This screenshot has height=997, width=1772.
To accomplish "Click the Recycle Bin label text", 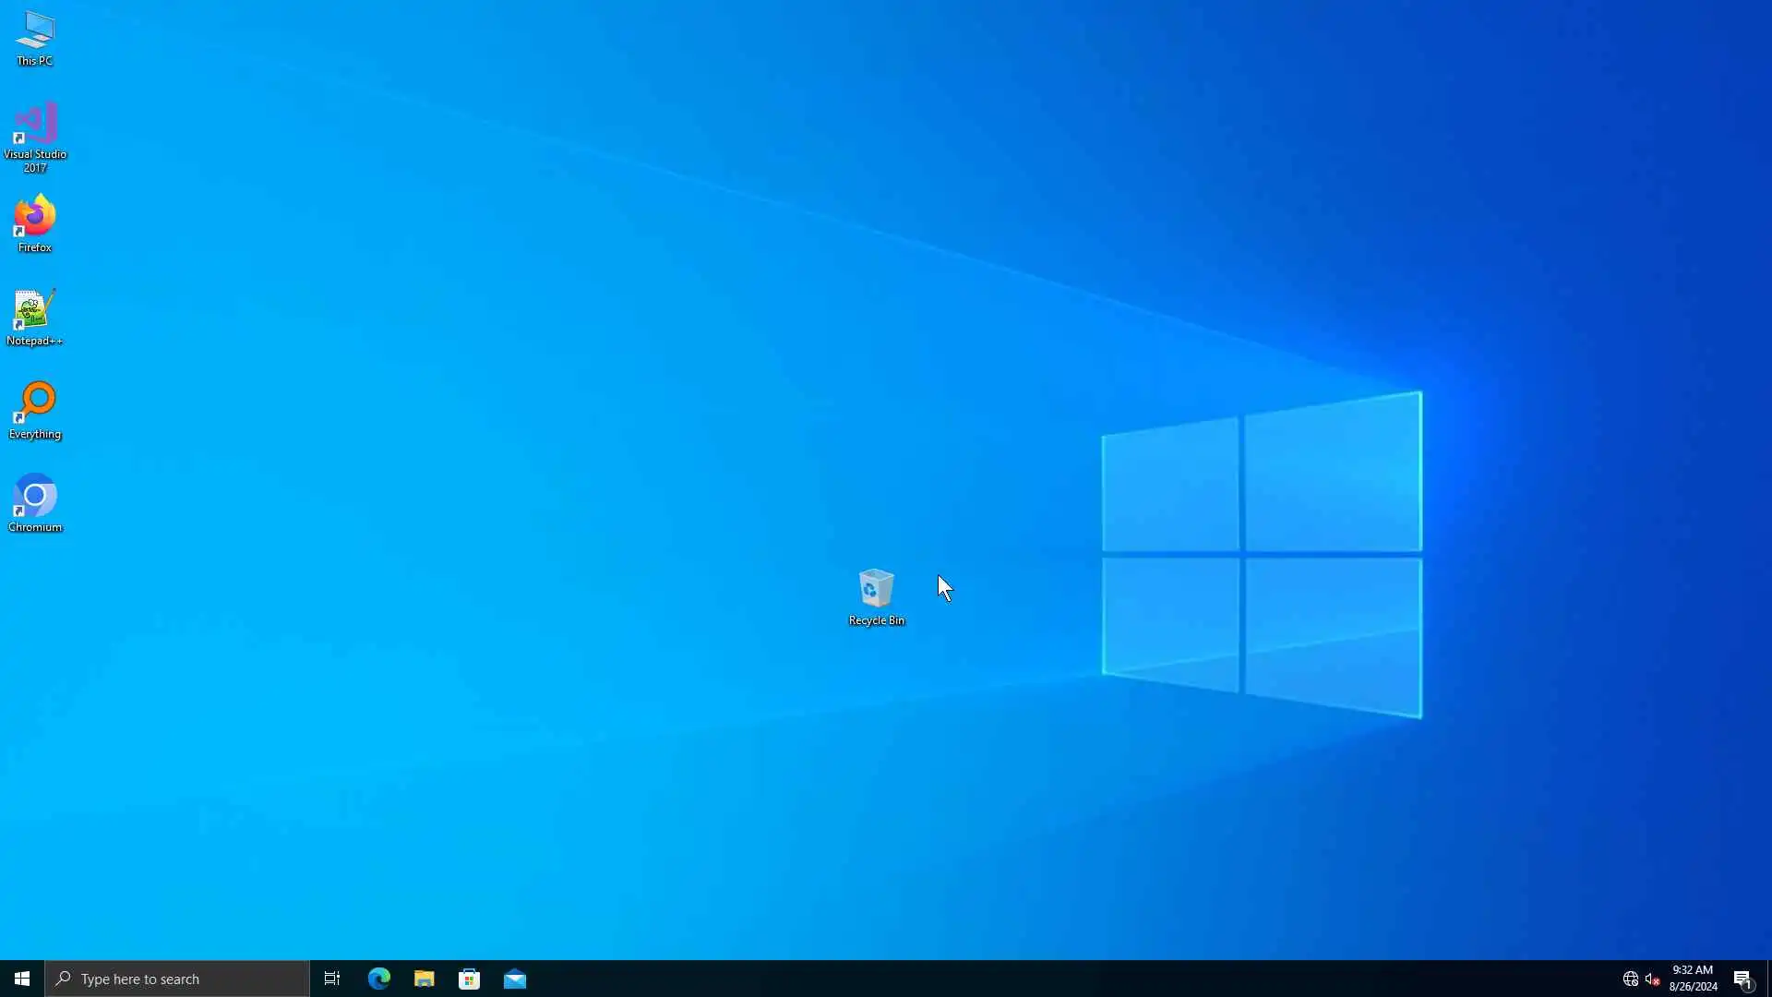I will click(x=876, y=620).
